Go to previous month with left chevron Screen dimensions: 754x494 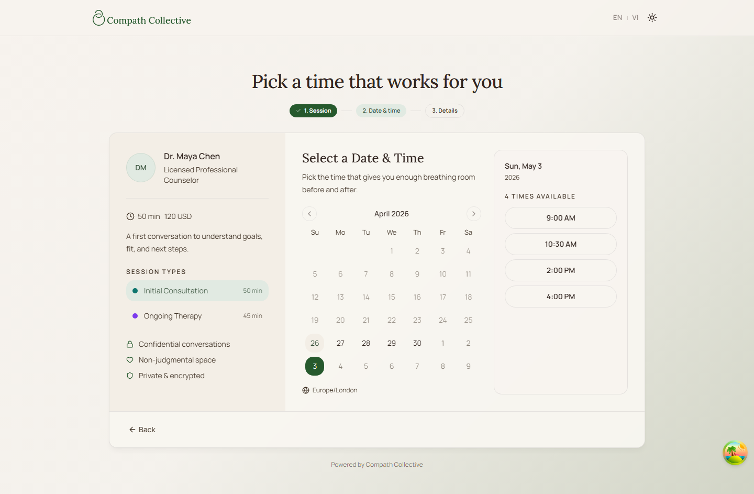click(309, 214)
